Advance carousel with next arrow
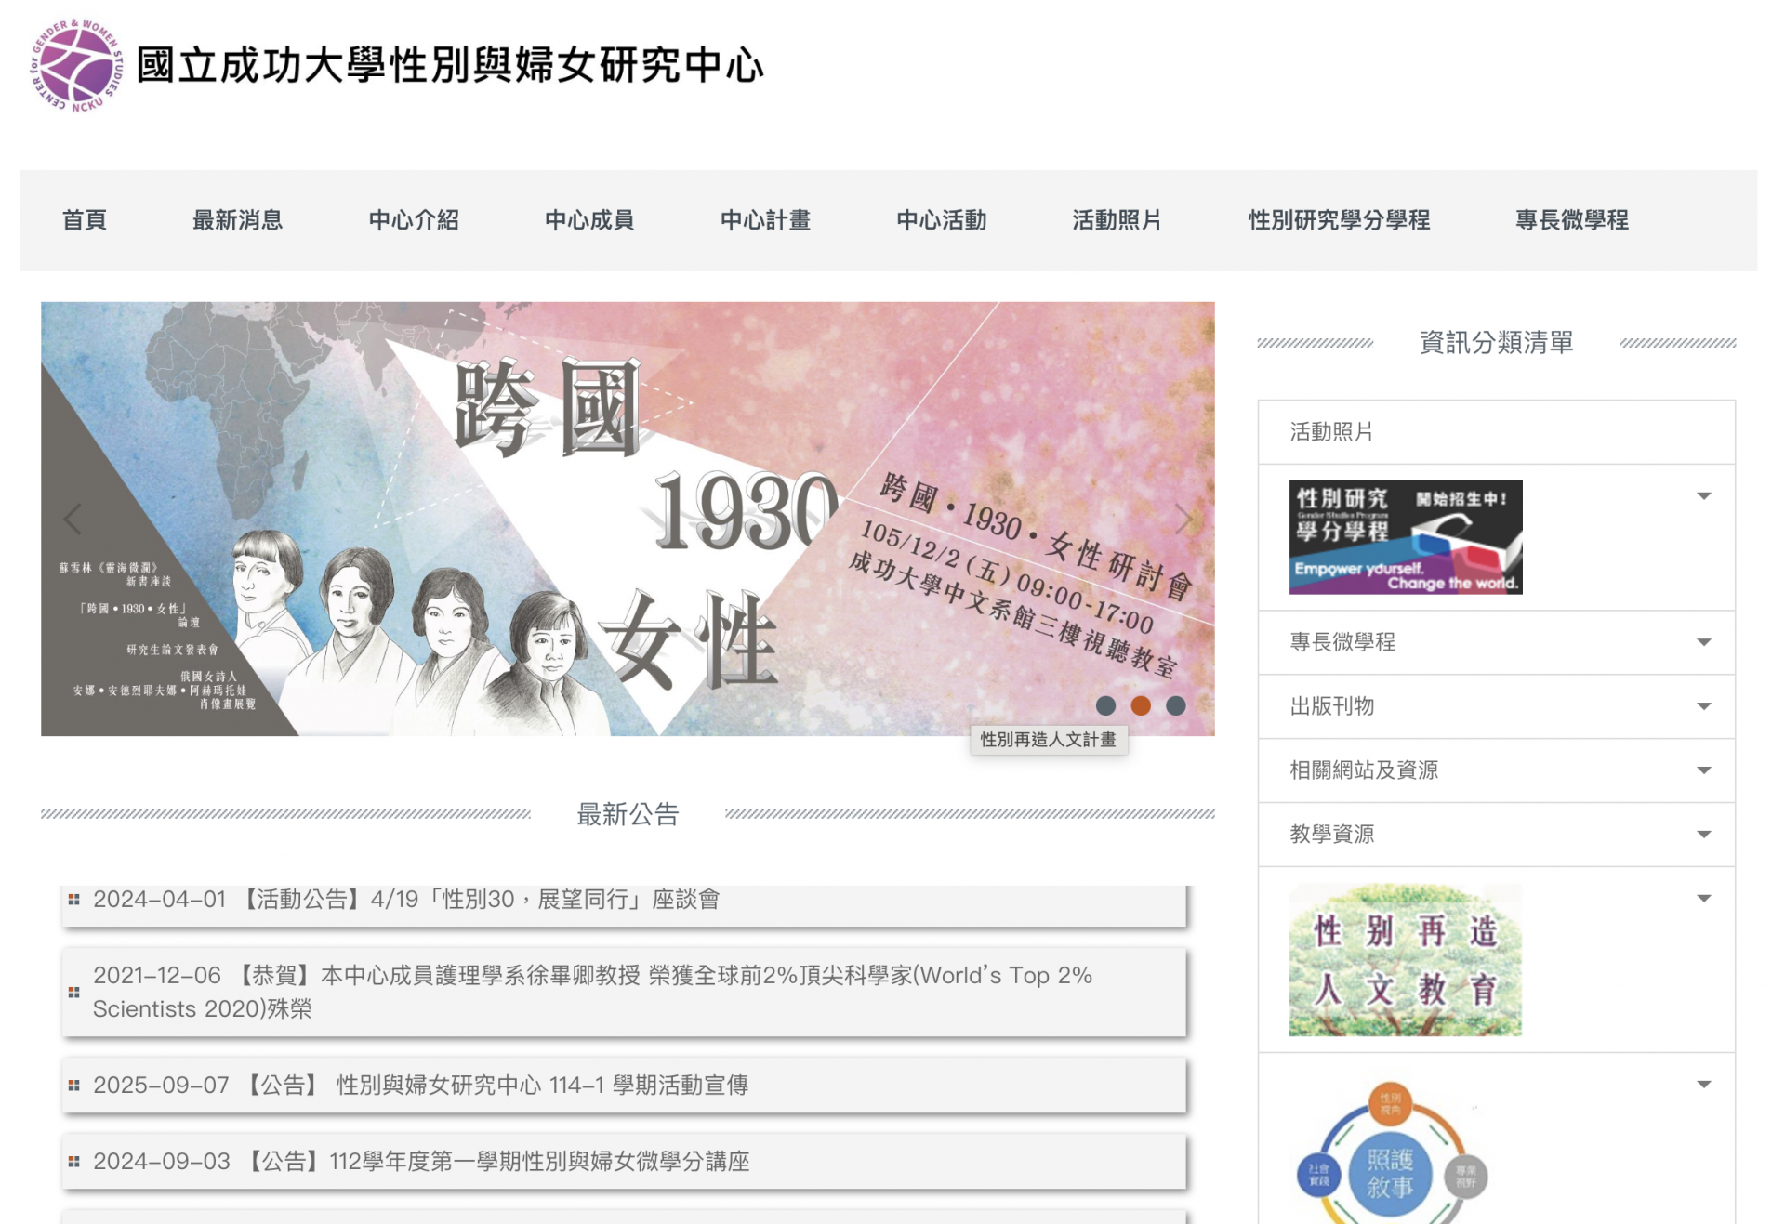The image size is (1785, 1224). 1183,519
